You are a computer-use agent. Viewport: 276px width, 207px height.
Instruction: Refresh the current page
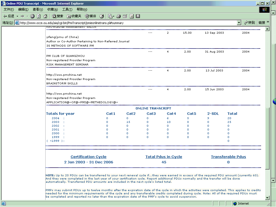point(39,16)
